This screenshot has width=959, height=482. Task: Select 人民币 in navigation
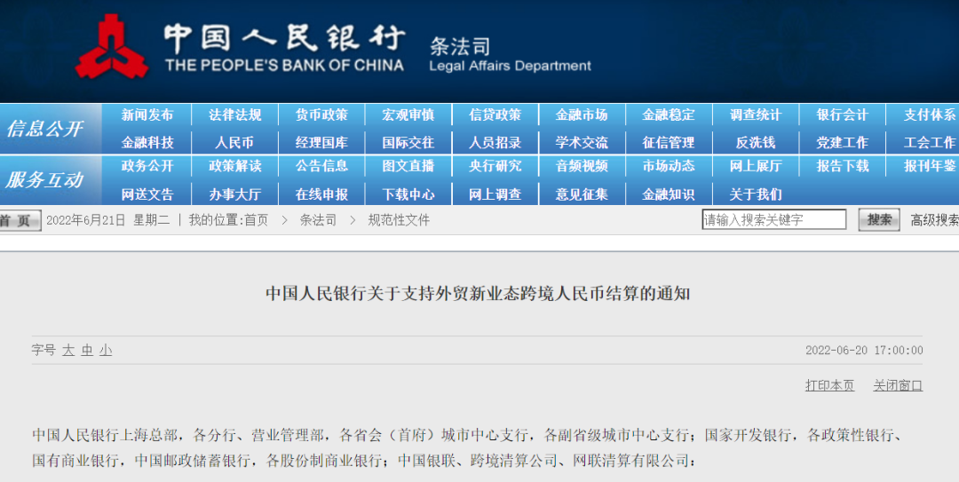pyautogui.click(x=234, y=143)
